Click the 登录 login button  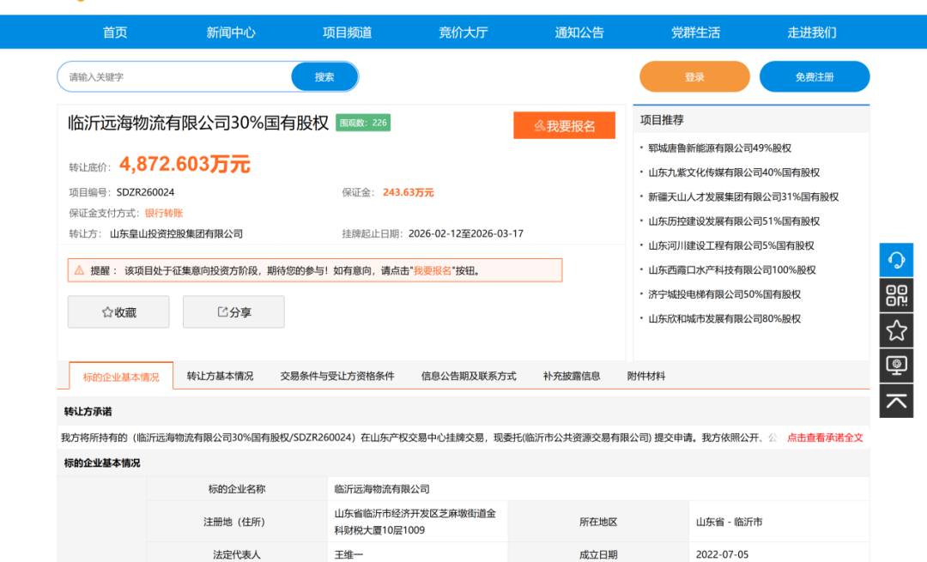[x=694, y=76]
